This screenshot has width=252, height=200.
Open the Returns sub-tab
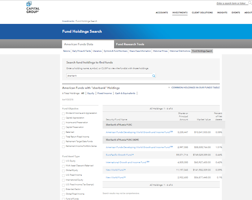pyautogui.click(x=67, y=51)
